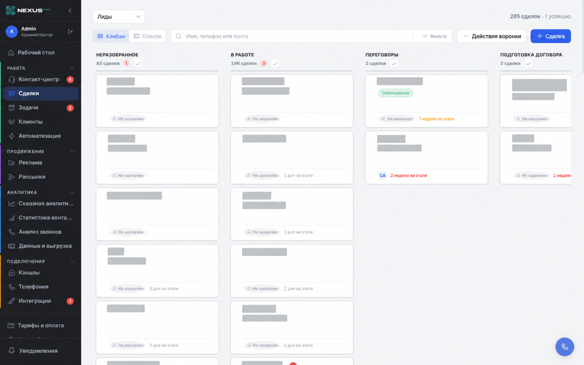Screen dimensions: 584x365
Task: Open the Лиды funnel dropdown
Action: pyautogui.click(x=119, y=17)
